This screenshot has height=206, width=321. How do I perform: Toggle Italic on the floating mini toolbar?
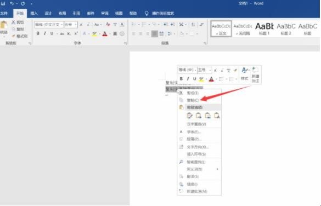point(188,79)
